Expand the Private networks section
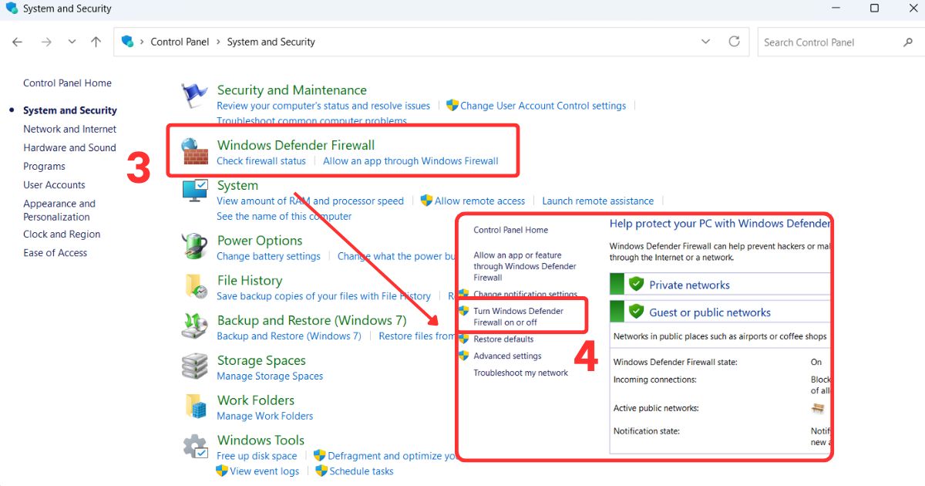Image resolution: width=925 pixels, height=486 pixels. [x=690, y=284]
